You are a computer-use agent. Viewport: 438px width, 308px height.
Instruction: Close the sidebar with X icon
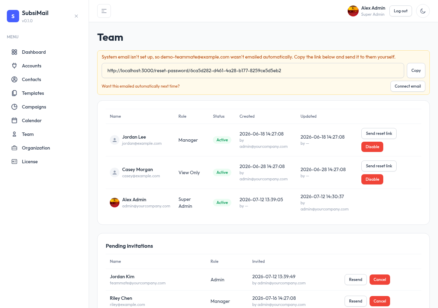point(76,16)
